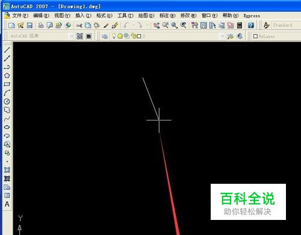The height and width of the screenshot is (235, 301).
Task: Open the ByLayer color control dropdown
Action: pos(276,36)
